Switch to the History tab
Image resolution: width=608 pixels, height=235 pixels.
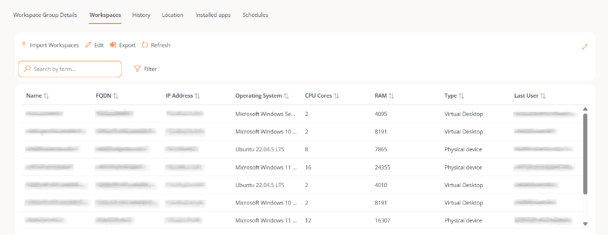[141, 15]
